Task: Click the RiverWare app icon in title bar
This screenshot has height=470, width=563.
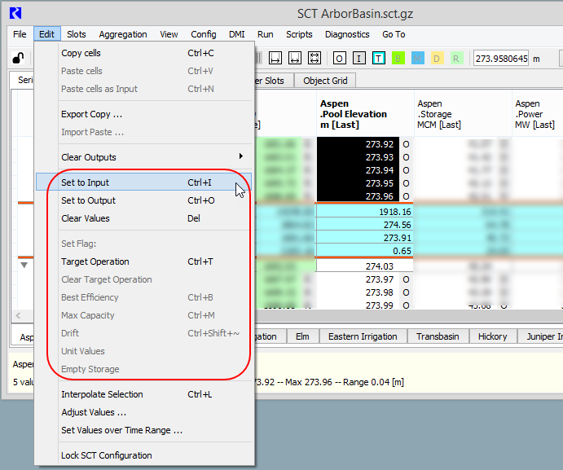Action: point(15,13)
